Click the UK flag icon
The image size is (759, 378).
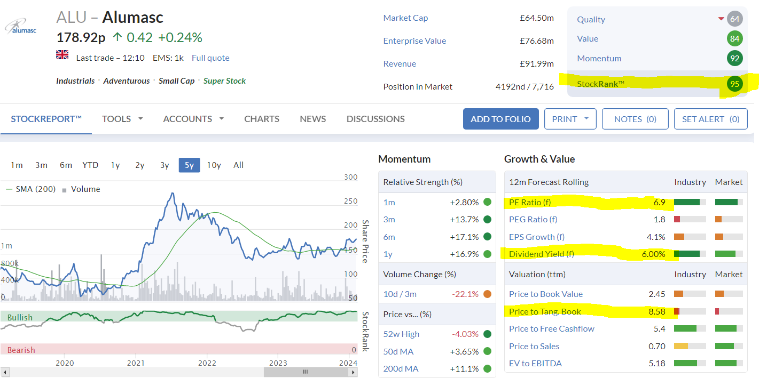coord(62,54)
